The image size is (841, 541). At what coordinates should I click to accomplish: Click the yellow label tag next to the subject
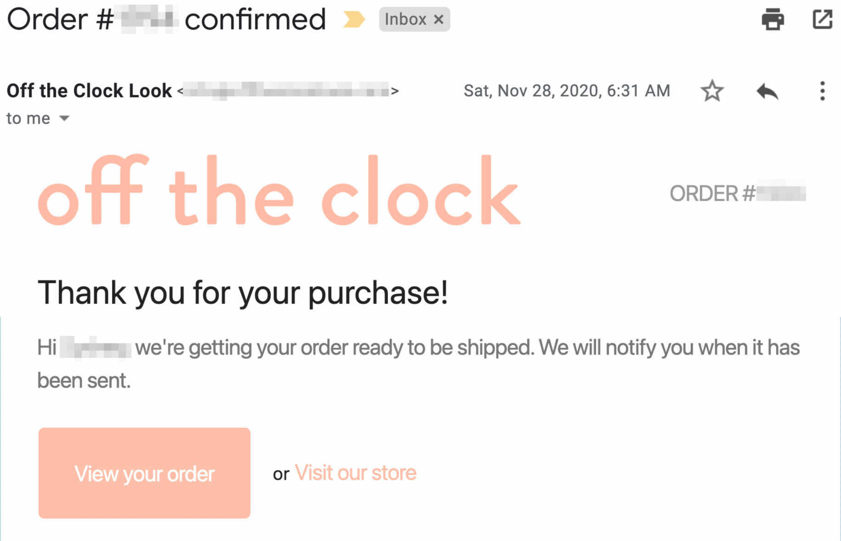(x=354, y=19)
